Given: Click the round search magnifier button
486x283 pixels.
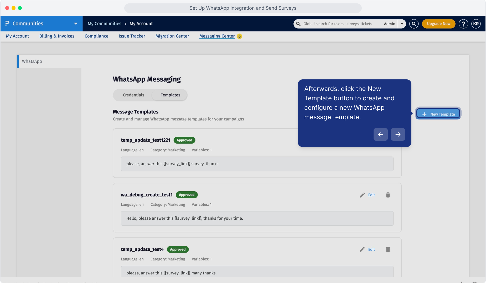Looking at the screenshot, I should click(414, 24).
